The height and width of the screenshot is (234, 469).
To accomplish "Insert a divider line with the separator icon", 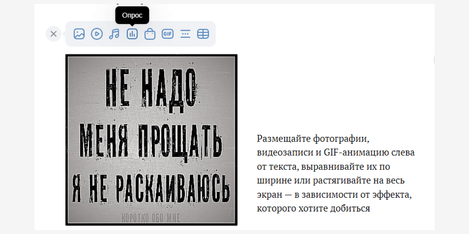I will click(185, 34).
